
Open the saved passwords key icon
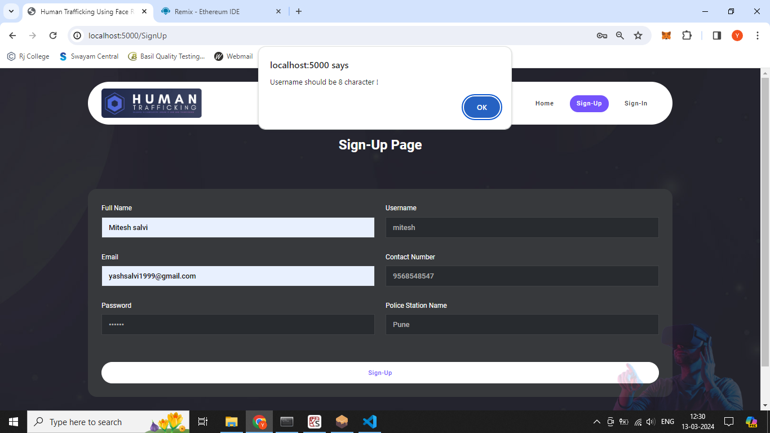[601, 36]
